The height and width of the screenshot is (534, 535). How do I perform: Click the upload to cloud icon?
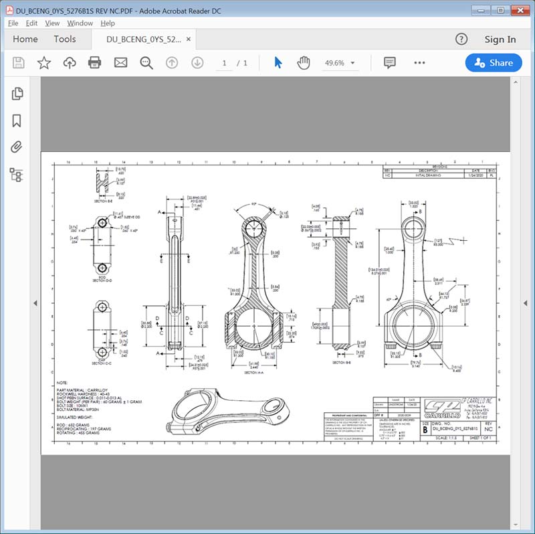[x=70, y=63]
